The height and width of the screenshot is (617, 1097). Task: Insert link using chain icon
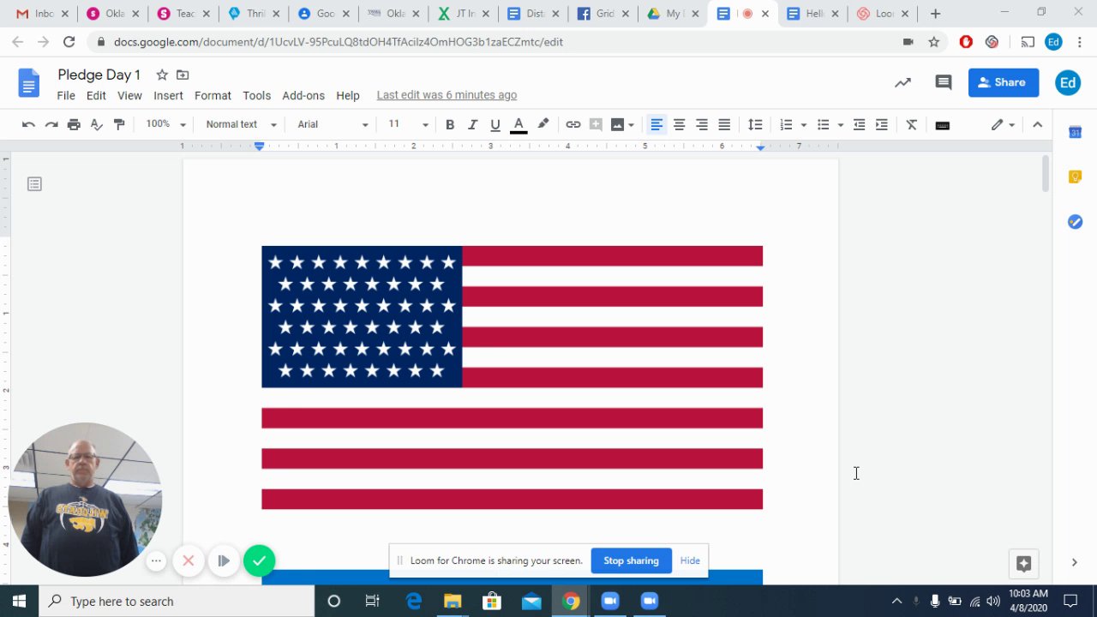click(573, 124)
